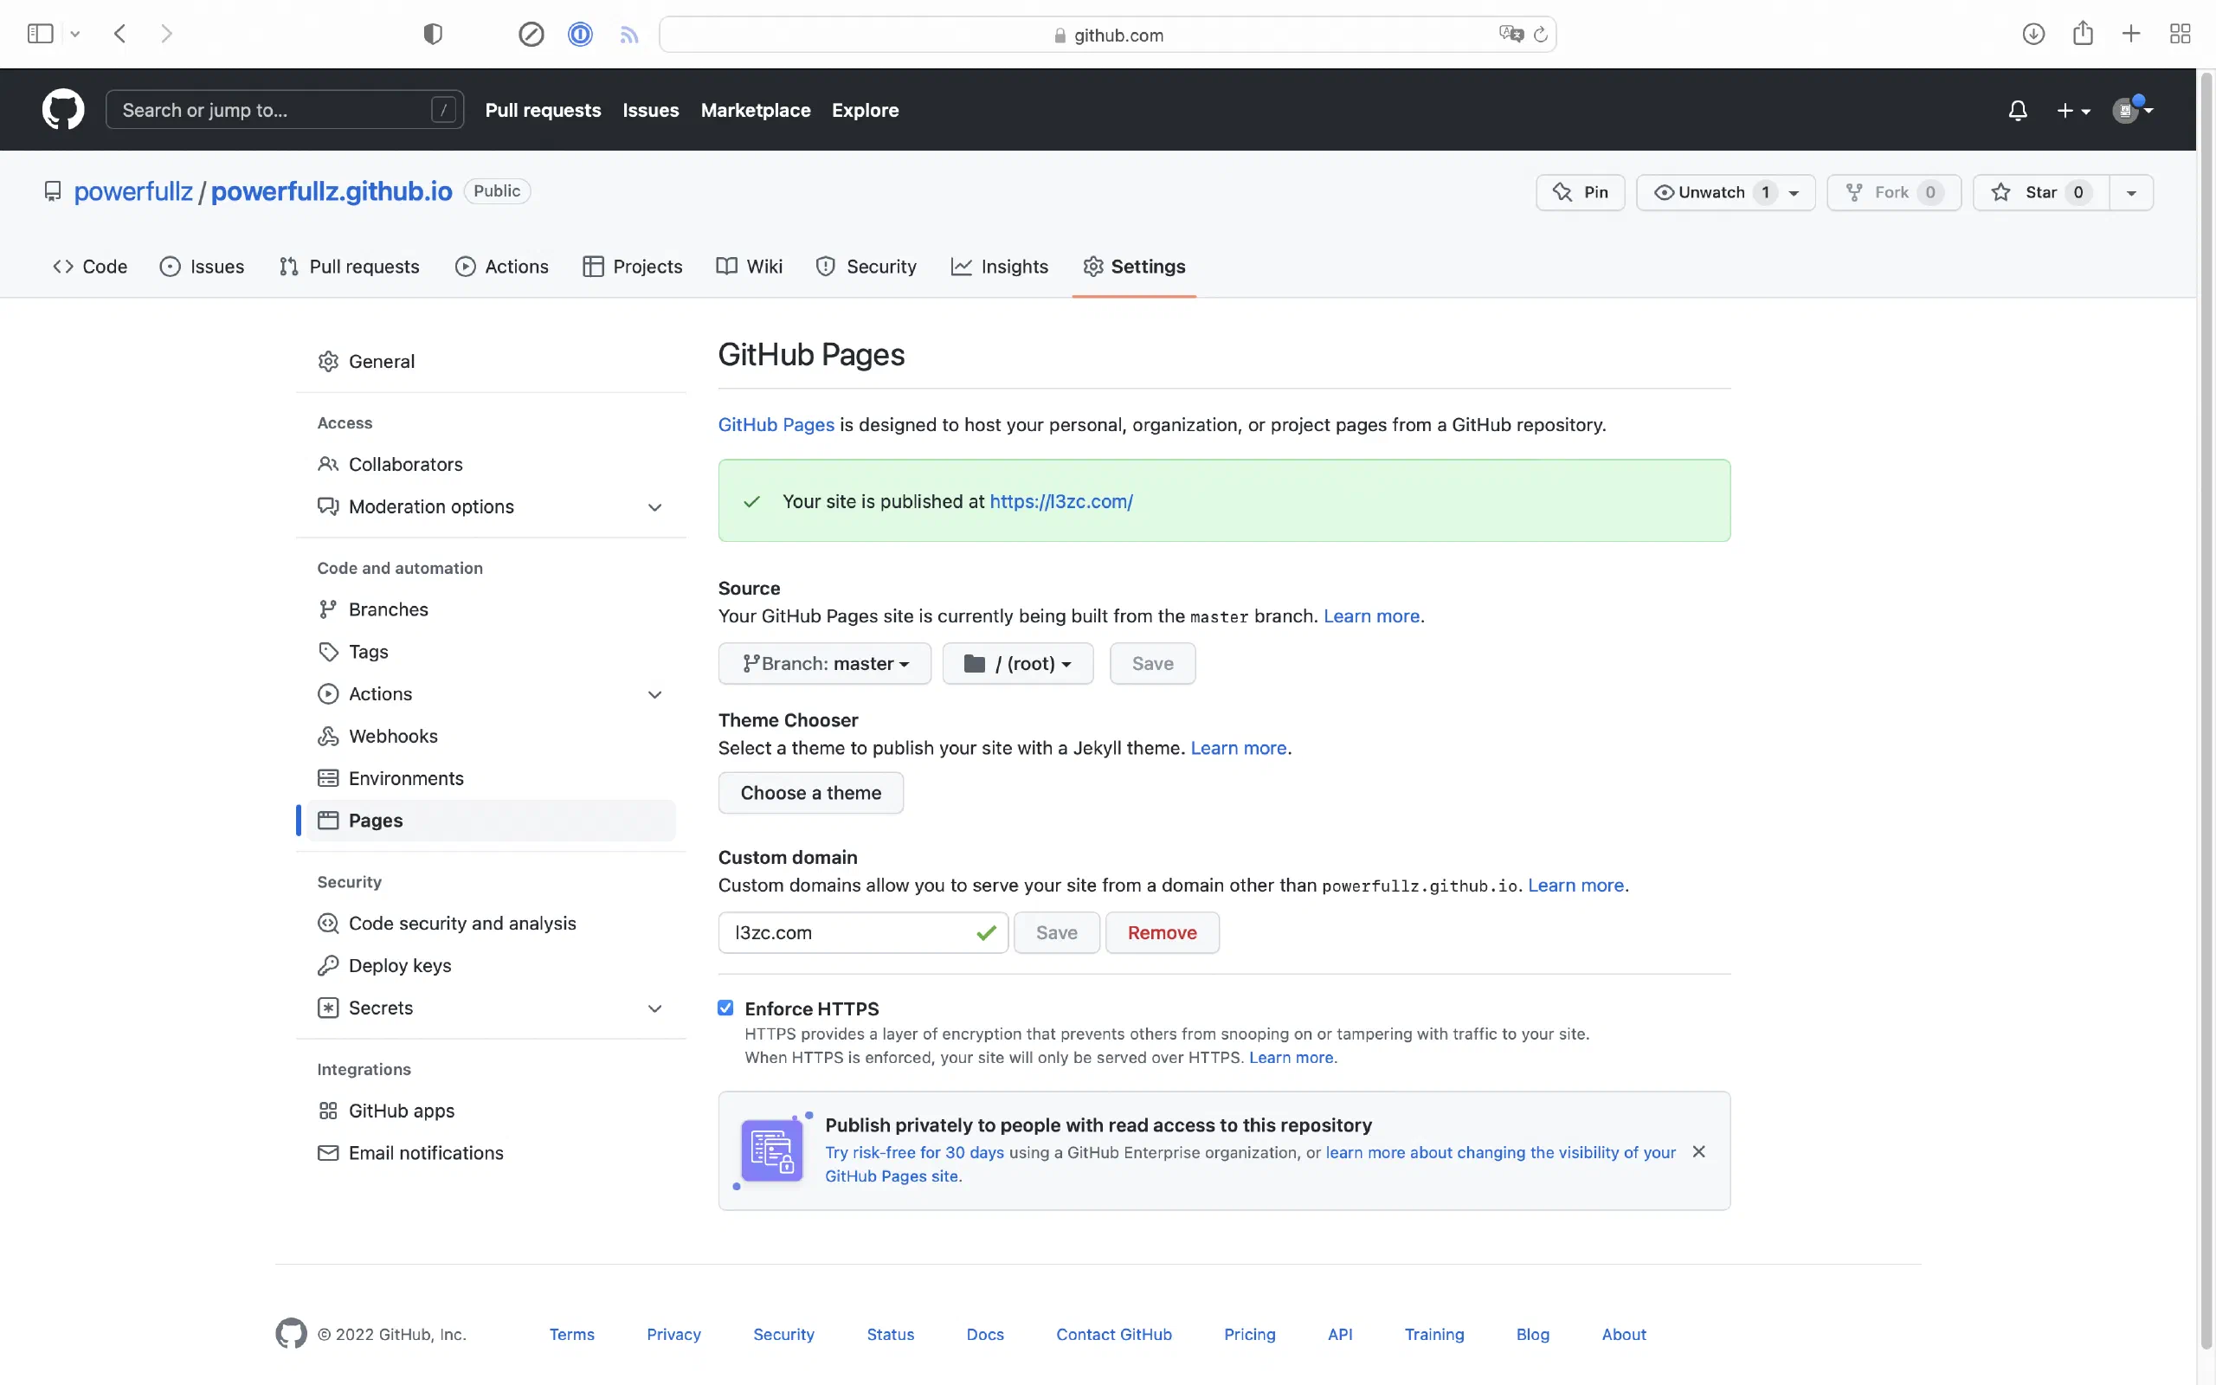Screen dimensions: 2216x1385
Task: Open the notifications bell
Action: click(2017, 111)
